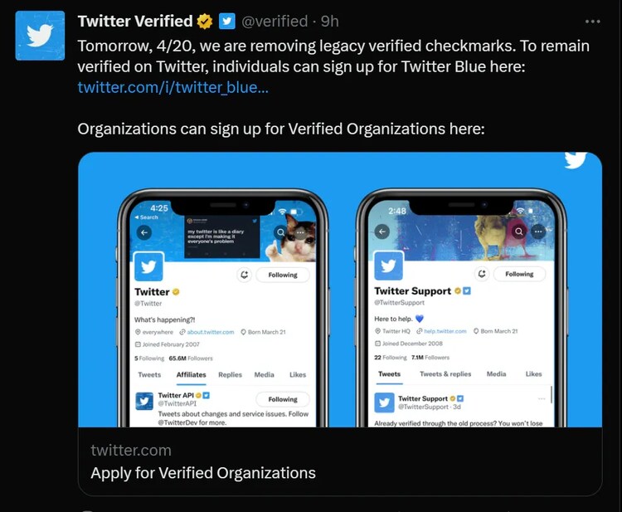The image size is (622, 512).
Task: Select the Tweets & replies tab
Action: pos(445,374)
